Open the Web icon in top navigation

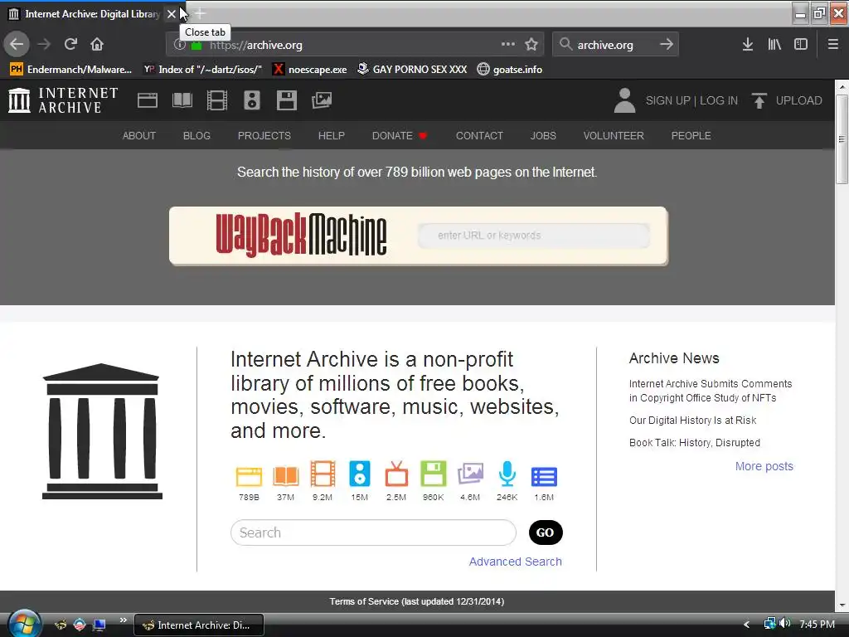[x=148, y=100]
